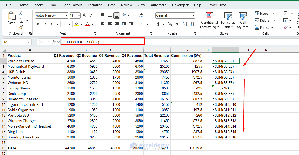Switch to the Insert tab

click(x=38, y=5)
